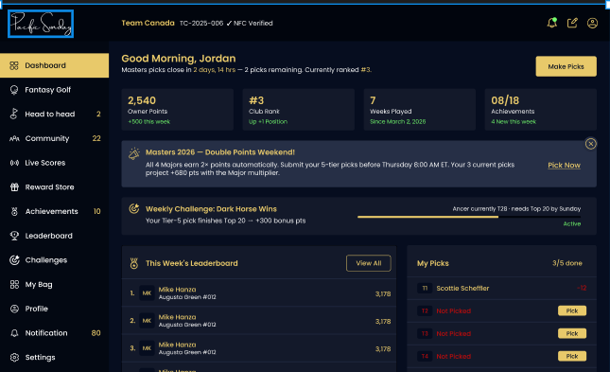Screen dimensions: 610x372
Task: Click Pick button for tier T4
Action: click(x=572, y=356)
